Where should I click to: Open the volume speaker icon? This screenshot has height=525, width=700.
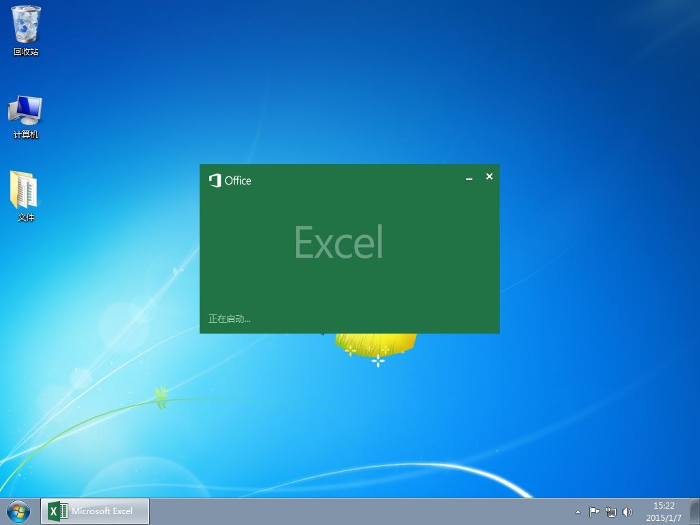628,512
